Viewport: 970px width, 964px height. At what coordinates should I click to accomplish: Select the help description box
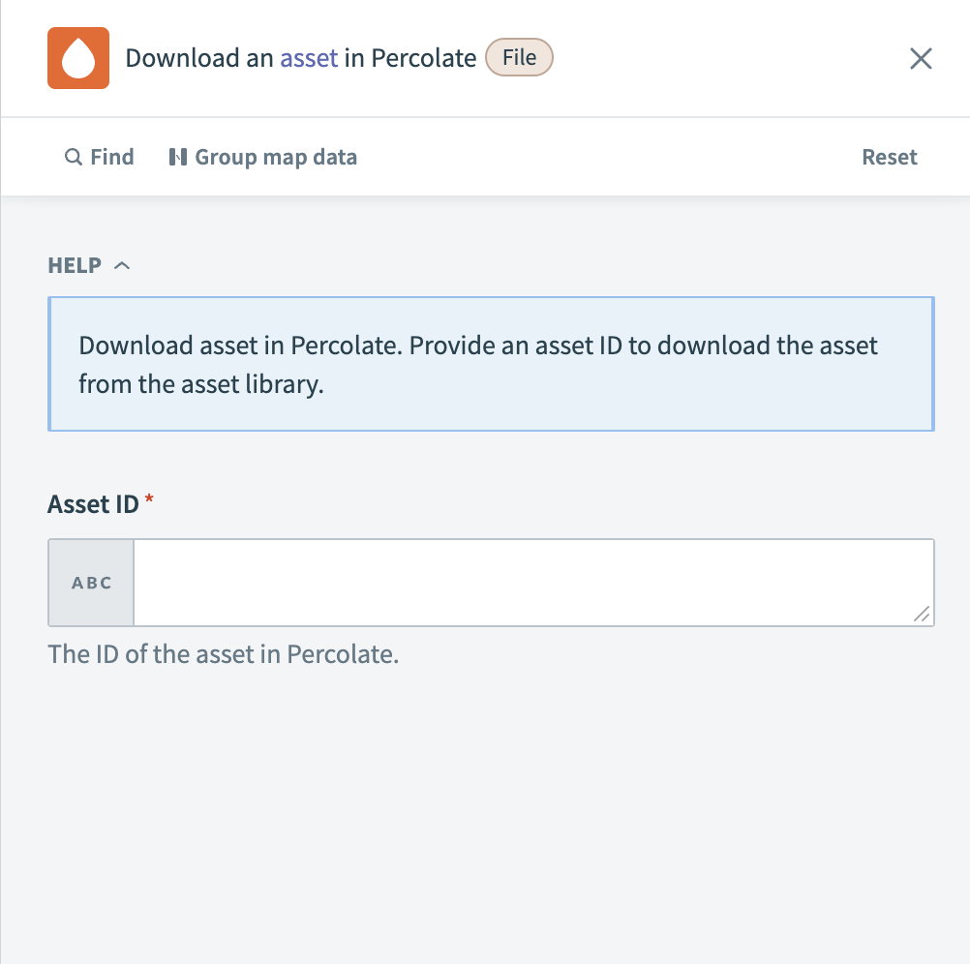point(490,364)
